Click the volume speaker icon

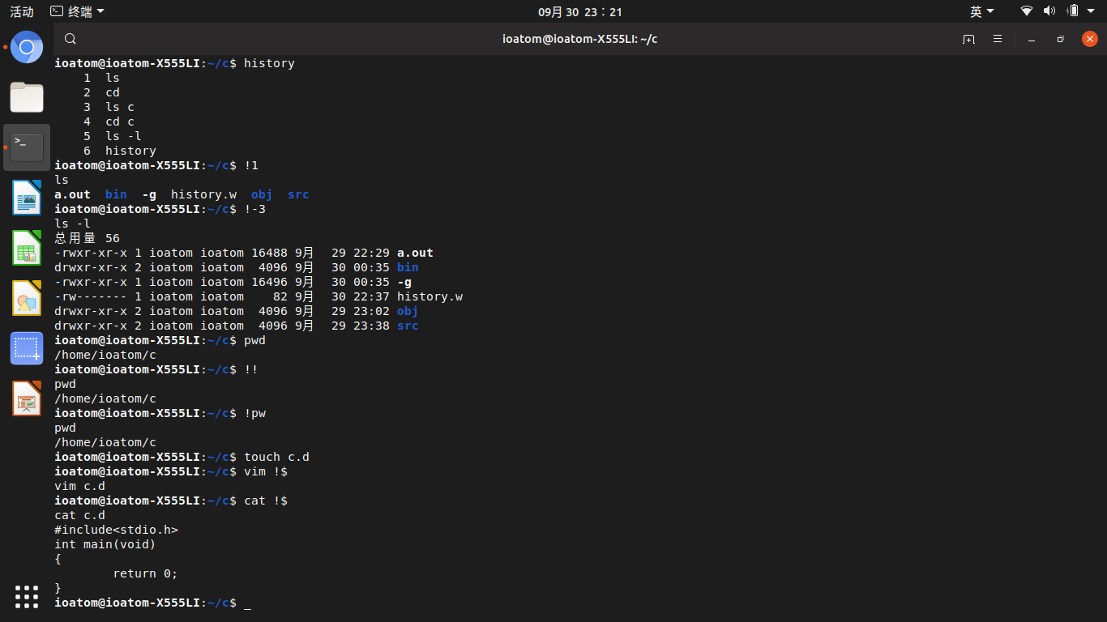coord(1049,11)
